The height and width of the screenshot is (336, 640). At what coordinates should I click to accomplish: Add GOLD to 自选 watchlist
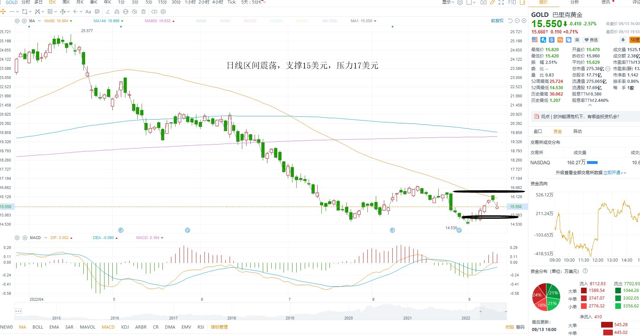(x=591, y=40)
